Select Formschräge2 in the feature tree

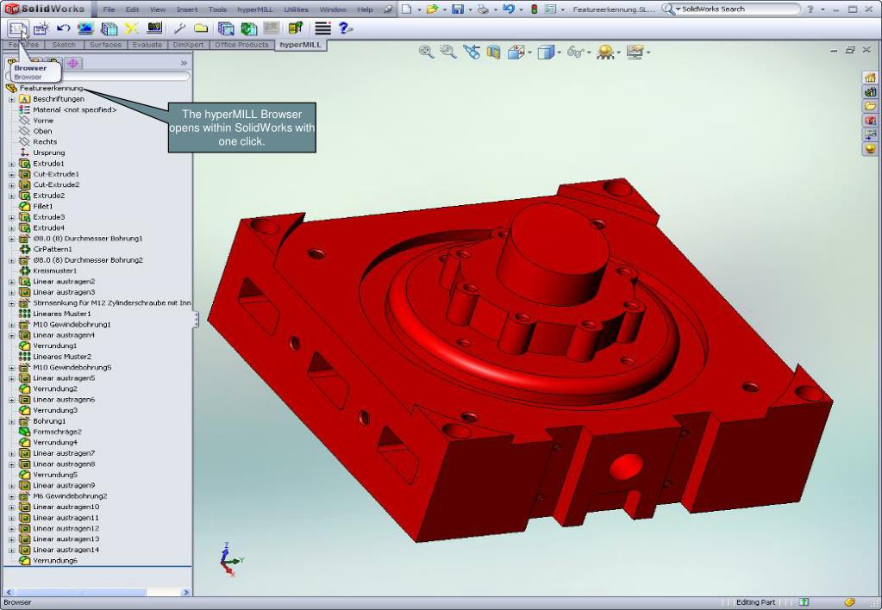tap(57, 432)
